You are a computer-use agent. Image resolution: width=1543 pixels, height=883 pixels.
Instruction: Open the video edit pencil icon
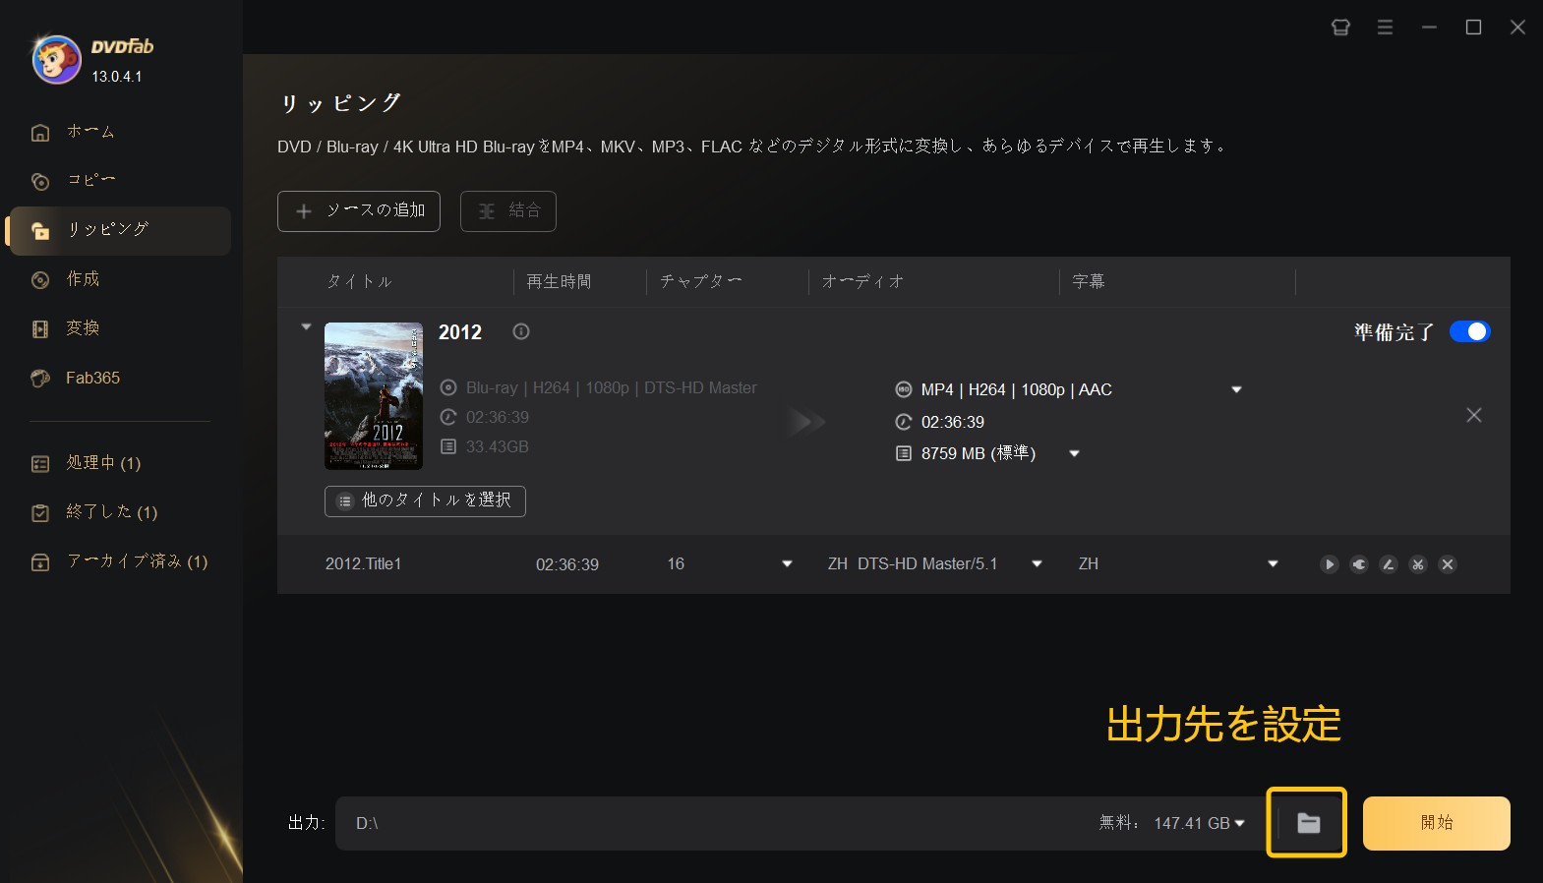pos(1389,564)
